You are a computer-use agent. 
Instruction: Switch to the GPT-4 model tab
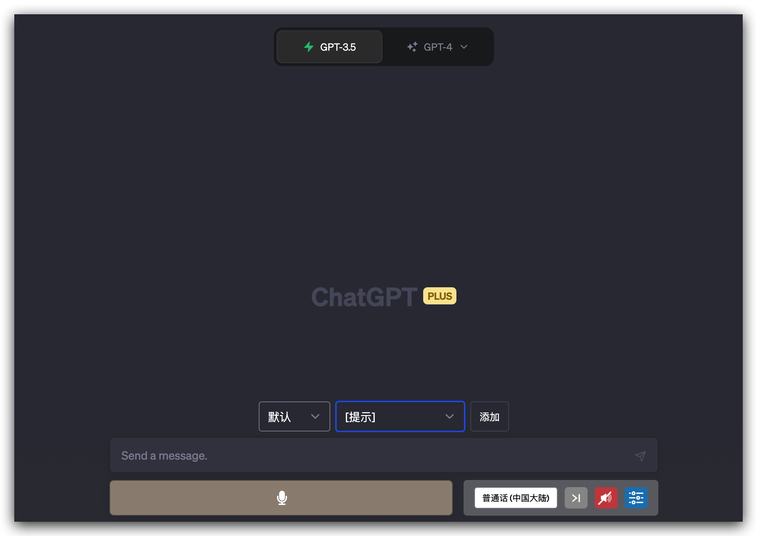tap(437, 47)
